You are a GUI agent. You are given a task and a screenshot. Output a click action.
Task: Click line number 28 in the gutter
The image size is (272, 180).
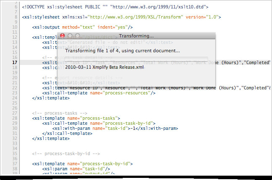(x=15, y=118)
